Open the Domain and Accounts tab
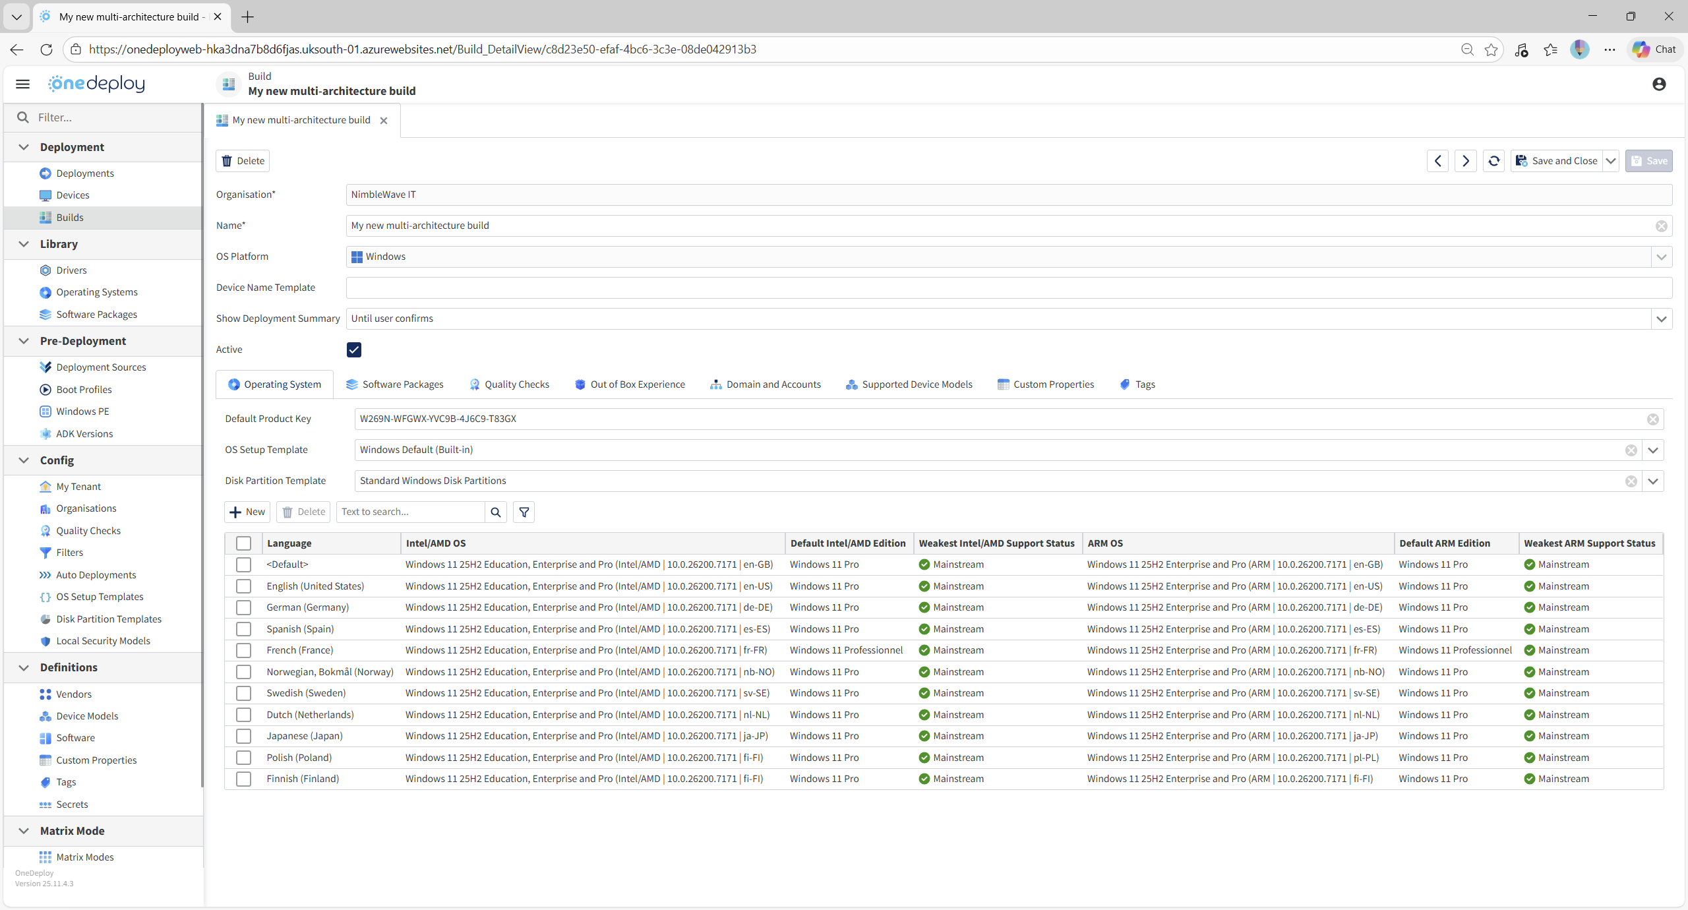 [773, 384]
